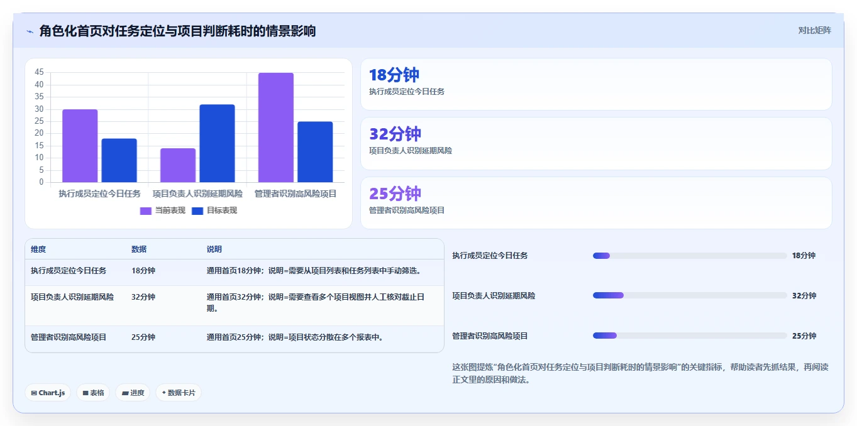Screen dimensions: 857x426
Task: Click the purple bar for 项目负责人识别延期风险
Action: 178,165
